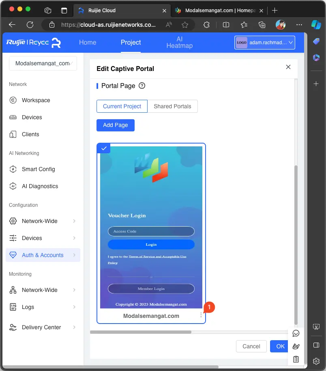Open the Collections icon in browser toolbar
This screenshot has height=371, width=326.
click(262, 25)
